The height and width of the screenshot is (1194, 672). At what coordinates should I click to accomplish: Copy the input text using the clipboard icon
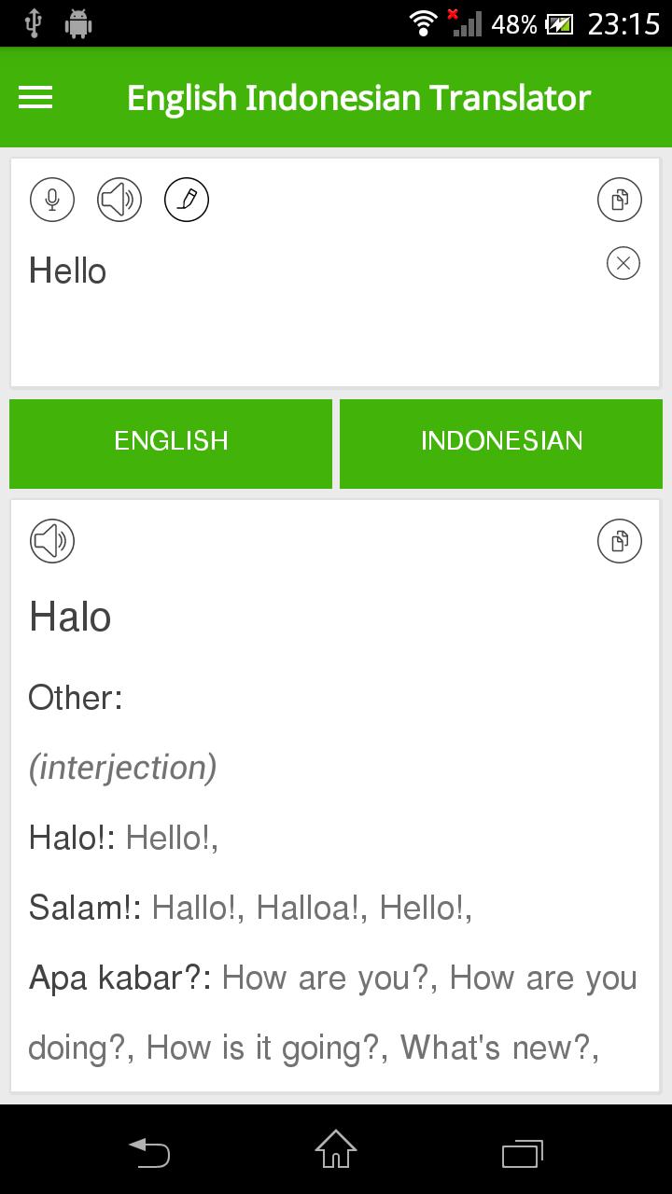coord(620,200)
